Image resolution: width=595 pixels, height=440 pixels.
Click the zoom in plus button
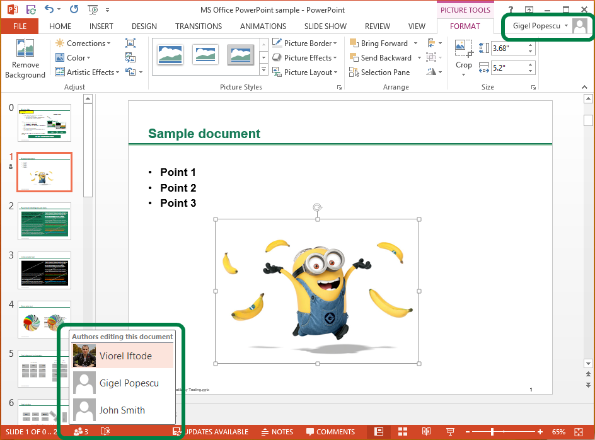[x=540, y=432]
